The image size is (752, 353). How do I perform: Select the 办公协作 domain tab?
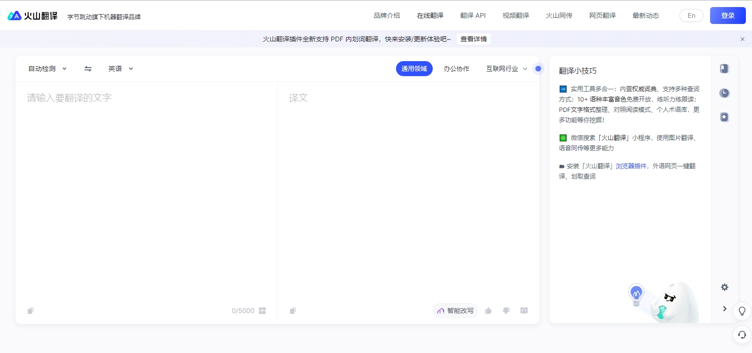[456, 69]
